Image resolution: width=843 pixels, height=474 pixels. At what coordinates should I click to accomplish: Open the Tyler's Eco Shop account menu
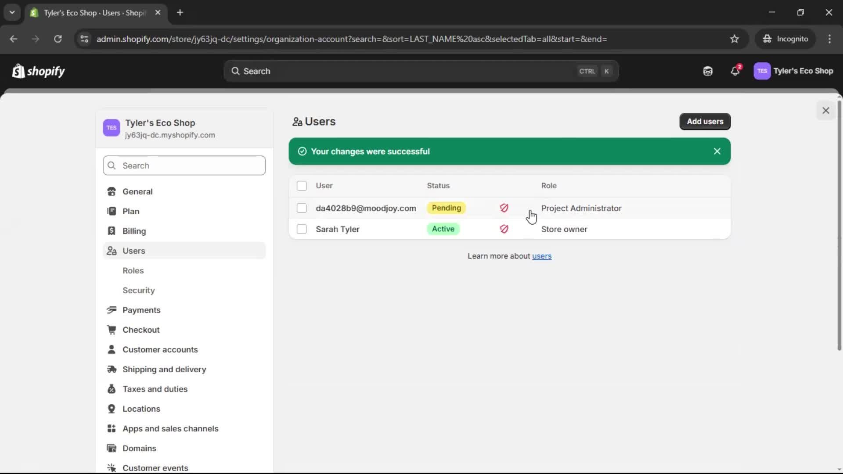pyautogui.click(x=793, y=71)
